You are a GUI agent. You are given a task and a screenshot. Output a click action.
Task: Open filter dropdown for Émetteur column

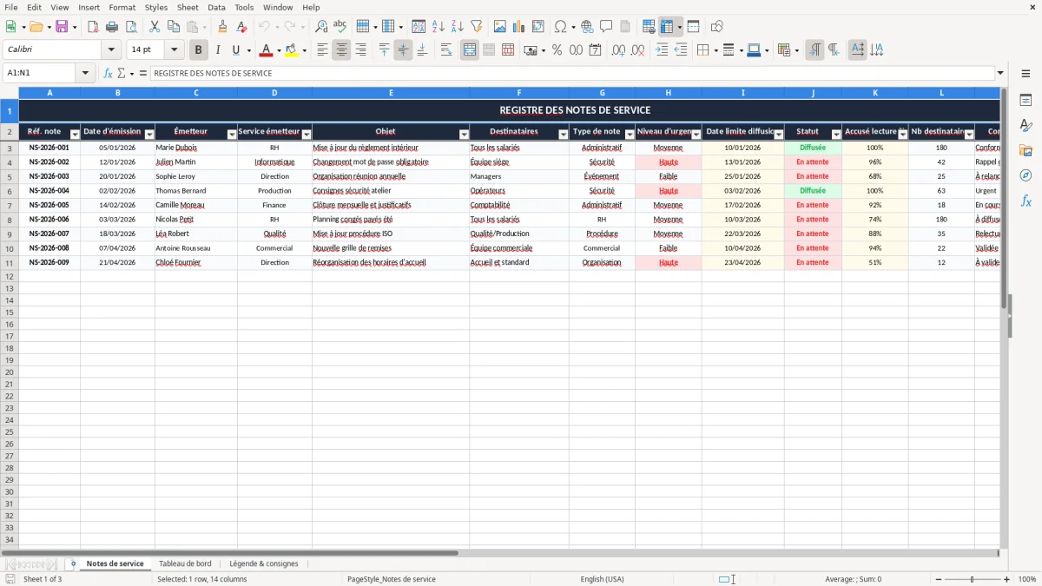pos(232,135)
